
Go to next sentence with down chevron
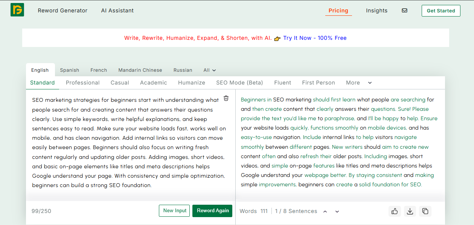click(x=337, y=211)
